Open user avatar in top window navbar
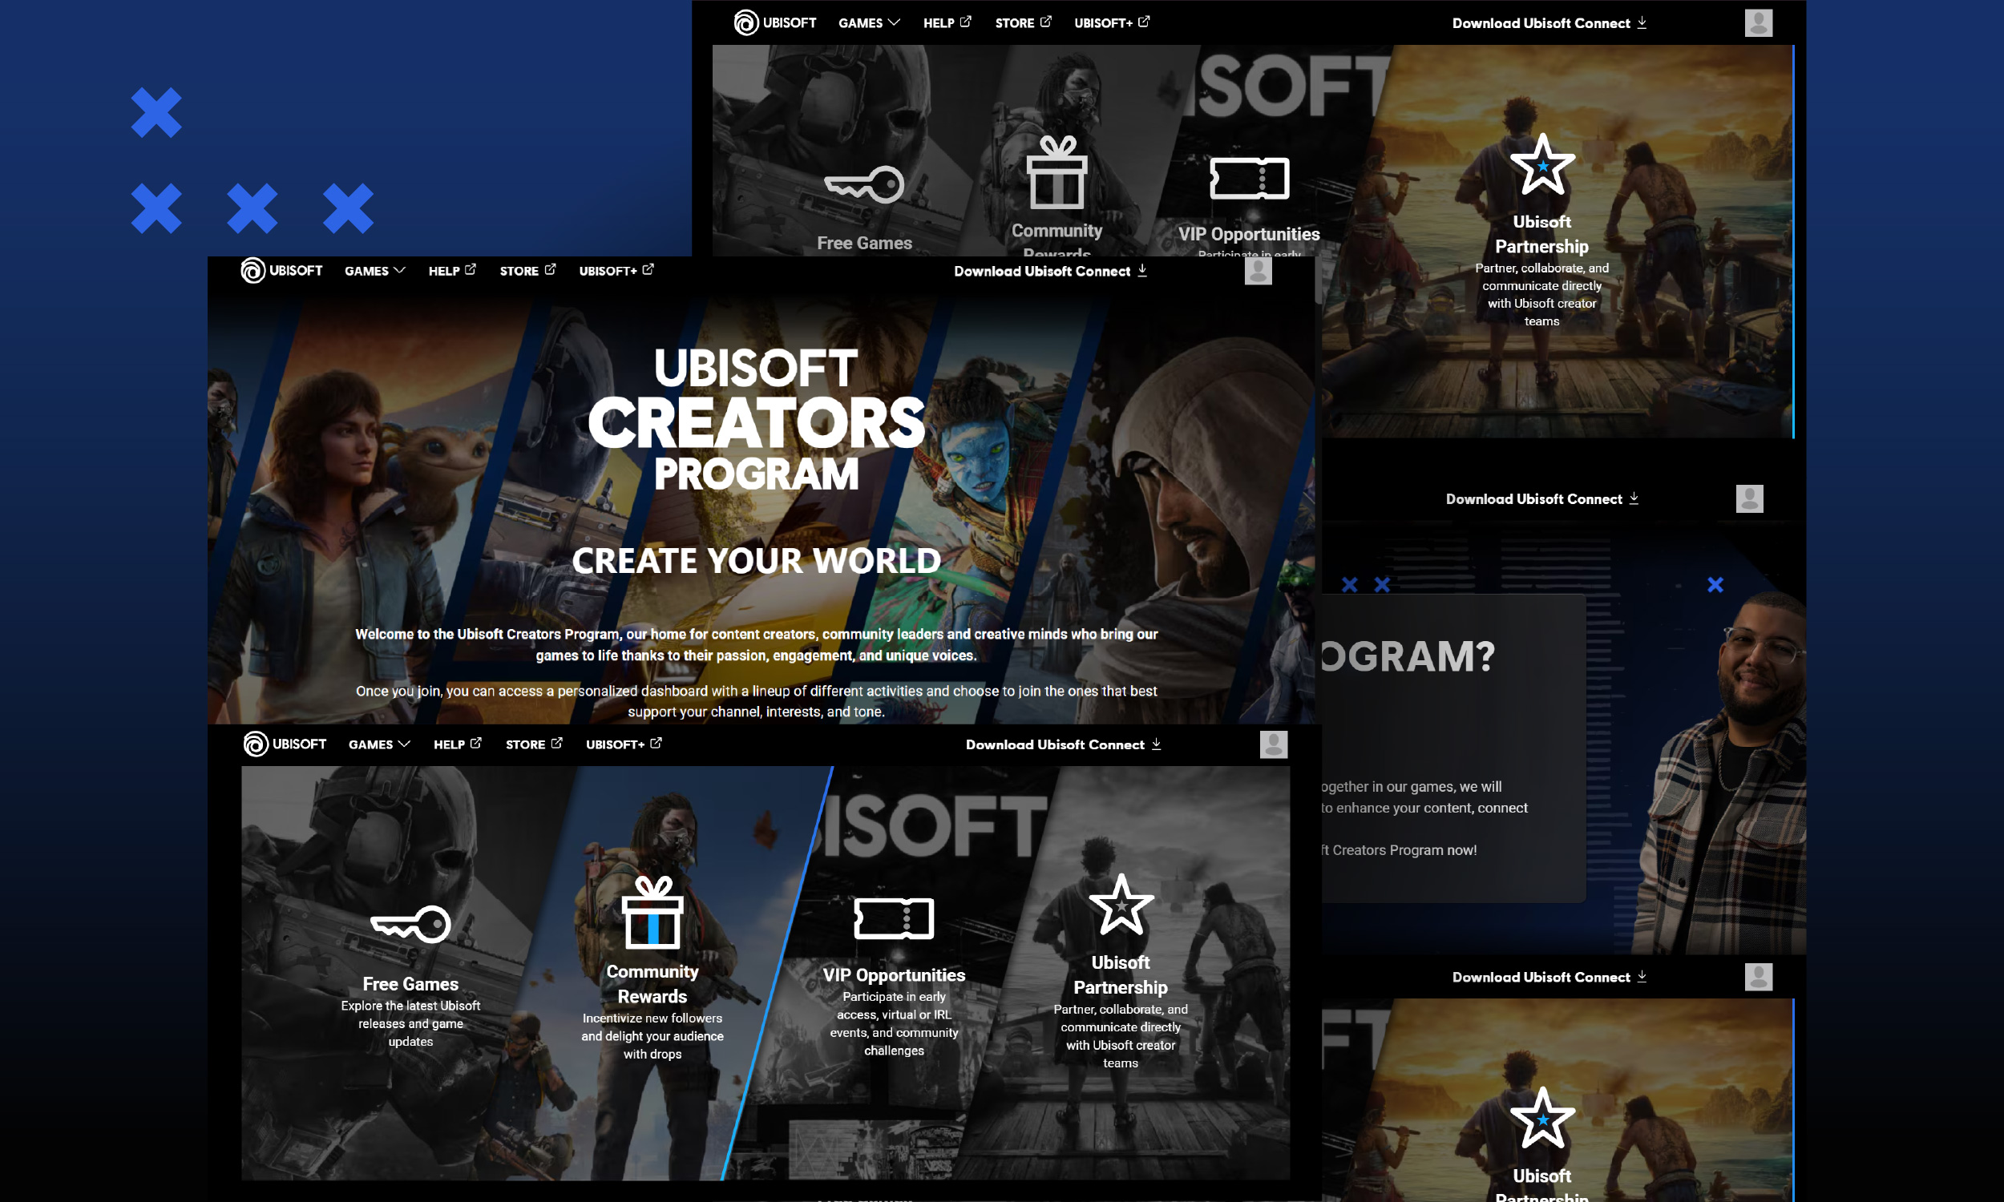 click(x=1758, y=22)
